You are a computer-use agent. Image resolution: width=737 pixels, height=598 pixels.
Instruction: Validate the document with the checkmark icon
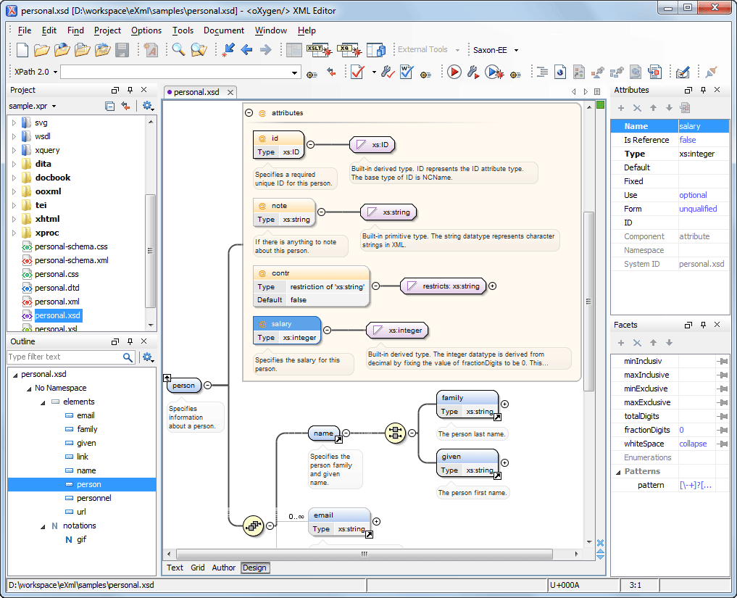pos(357,72)
